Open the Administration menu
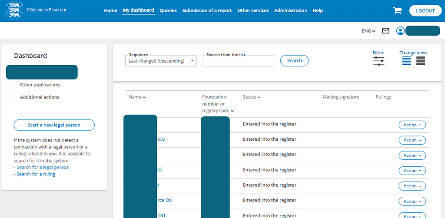This screenshot has width=445, height=218. (x=290, y=10)
